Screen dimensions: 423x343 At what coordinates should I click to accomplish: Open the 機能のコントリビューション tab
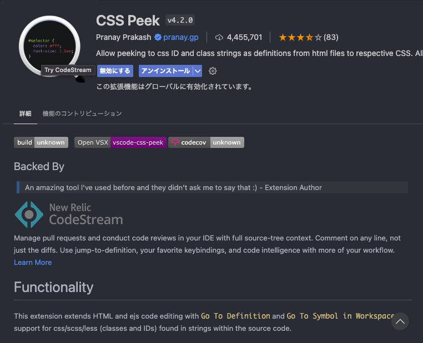pyautogui.click(x=82, y=114)
